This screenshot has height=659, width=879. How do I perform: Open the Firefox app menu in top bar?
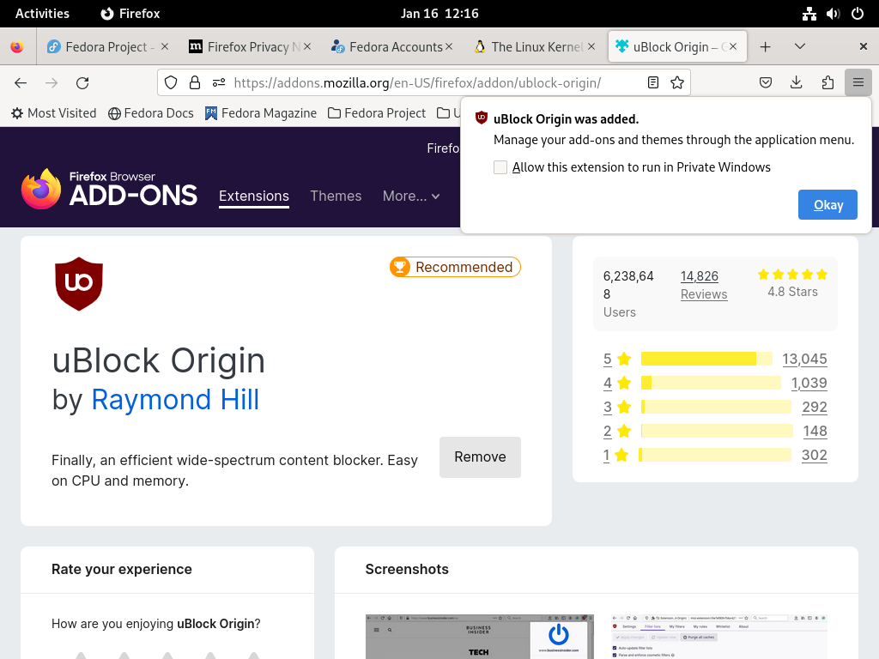tap(130, 14)
